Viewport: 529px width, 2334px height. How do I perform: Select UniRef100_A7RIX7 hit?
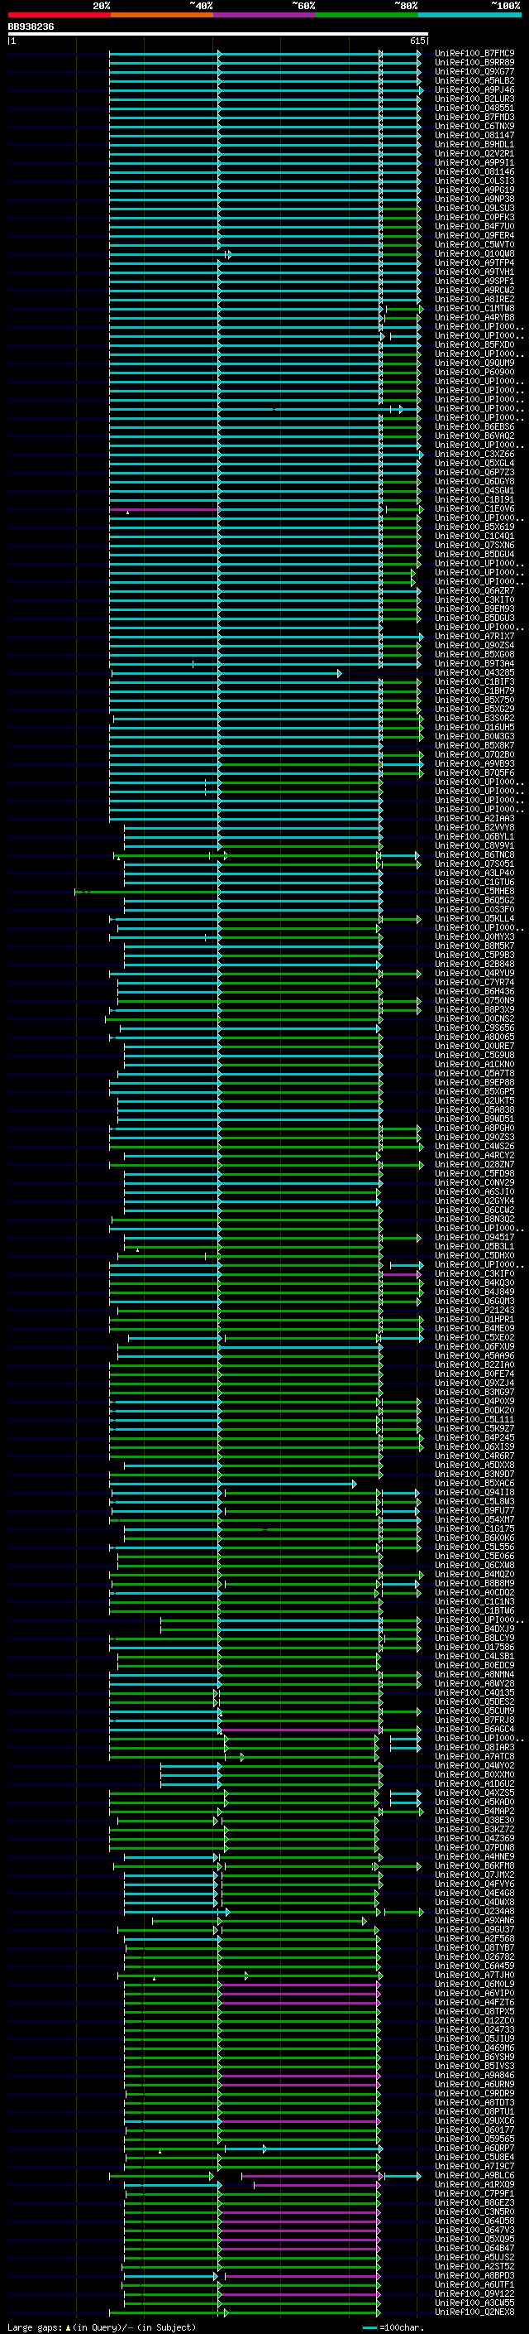474,636
